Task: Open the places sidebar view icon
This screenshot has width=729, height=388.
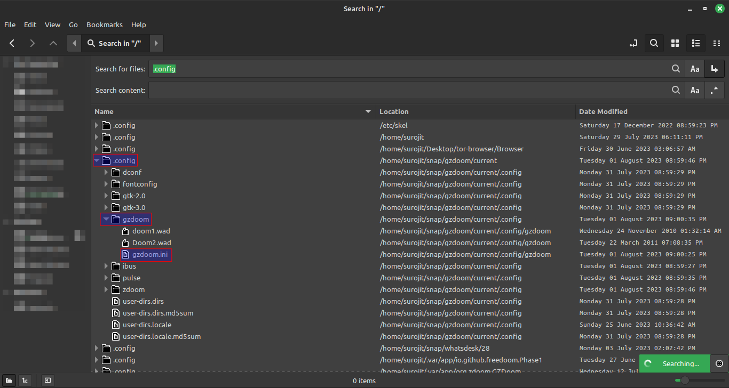Action: tap(9, 381)
